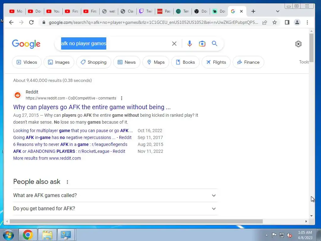Open Chrome side panel

287,22
